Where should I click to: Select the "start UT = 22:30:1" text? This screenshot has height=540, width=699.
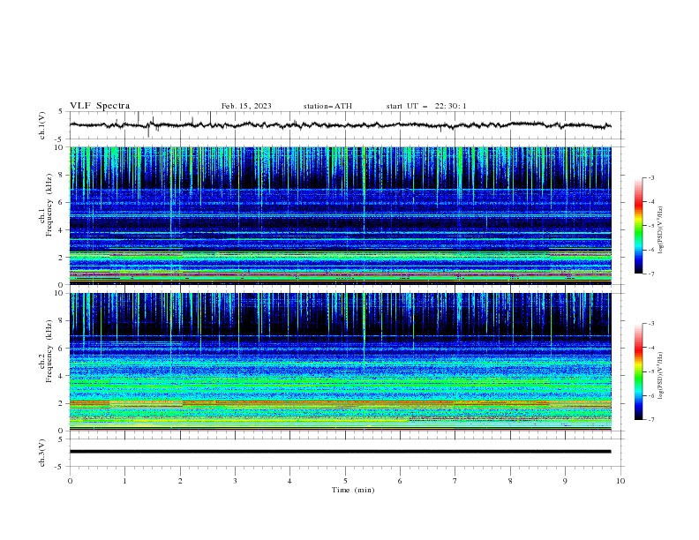[426, 106]
